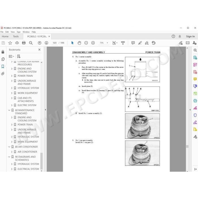Zoom out with the minus icon
Viewport: 198px width, 198px height.
(86, 43)
